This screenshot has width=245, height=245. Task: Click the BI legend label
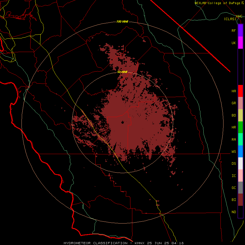coord(234,200)
